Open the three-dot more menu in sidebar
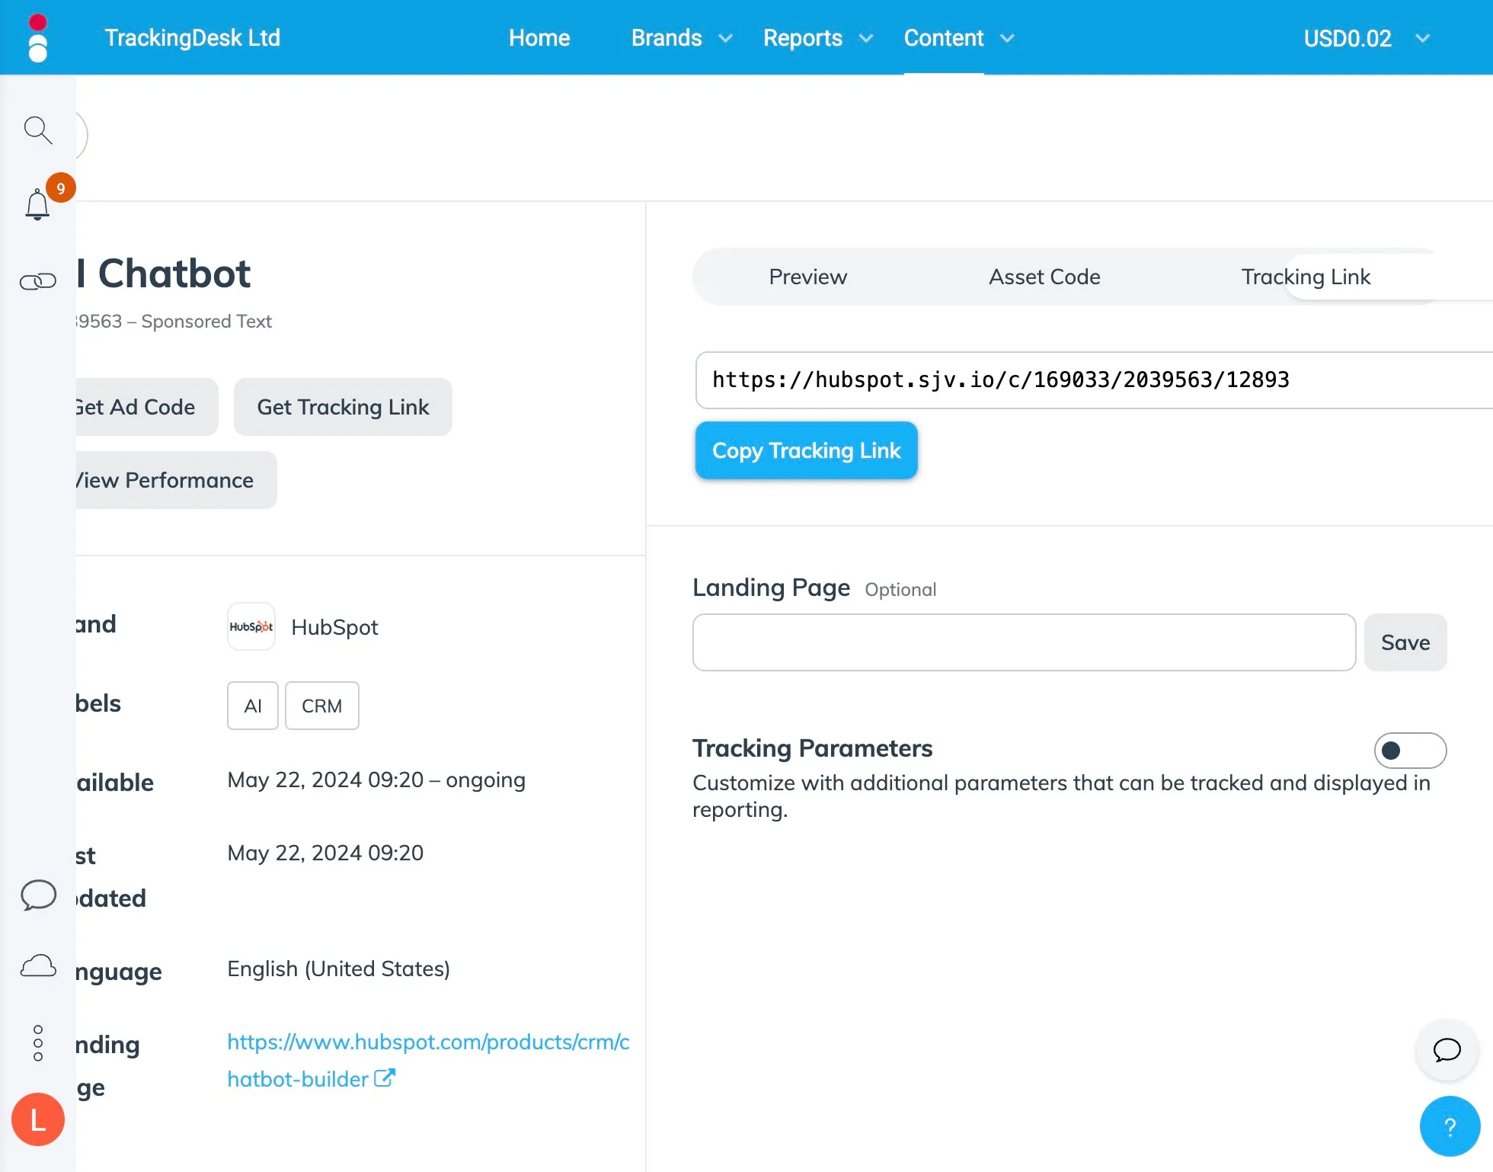This screenshot has height=1172, width=1493. click(38, 1043)
